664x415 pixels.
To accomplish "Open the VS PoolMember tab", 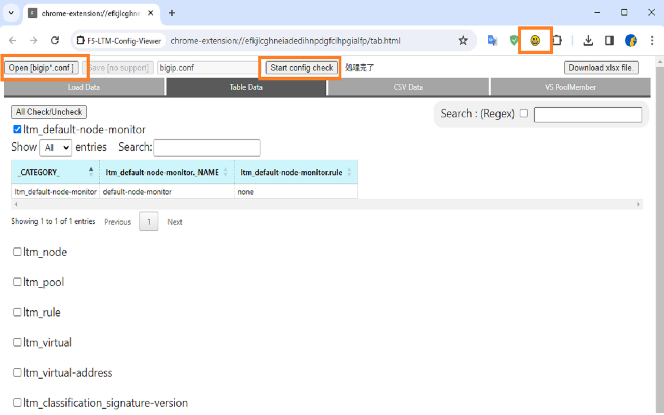I will pos(570,87).
